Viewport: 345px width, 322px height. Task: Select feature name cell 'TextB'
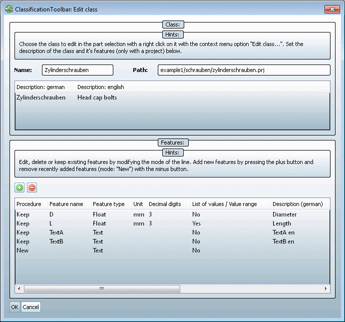[56, 241]
